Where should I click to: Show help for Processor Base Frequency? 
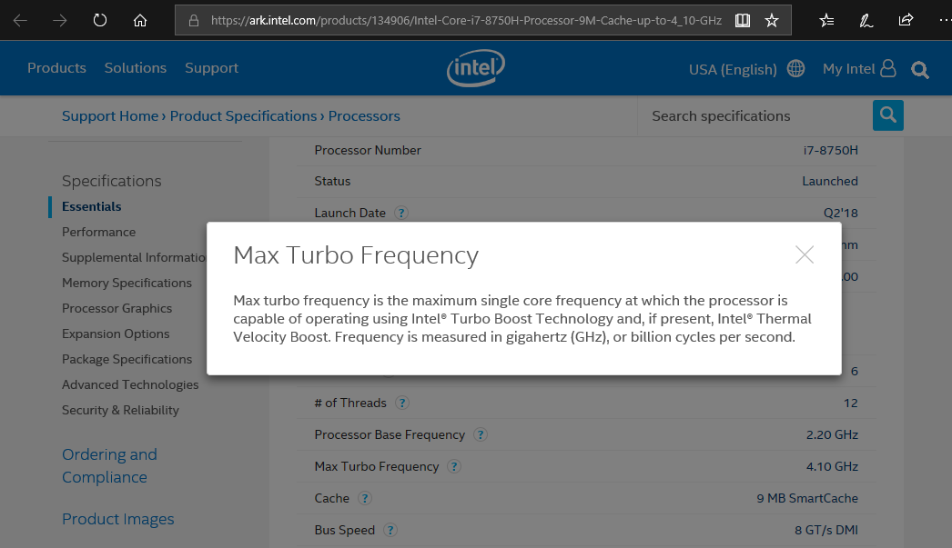pyautogui.click(x=481, y=434)
